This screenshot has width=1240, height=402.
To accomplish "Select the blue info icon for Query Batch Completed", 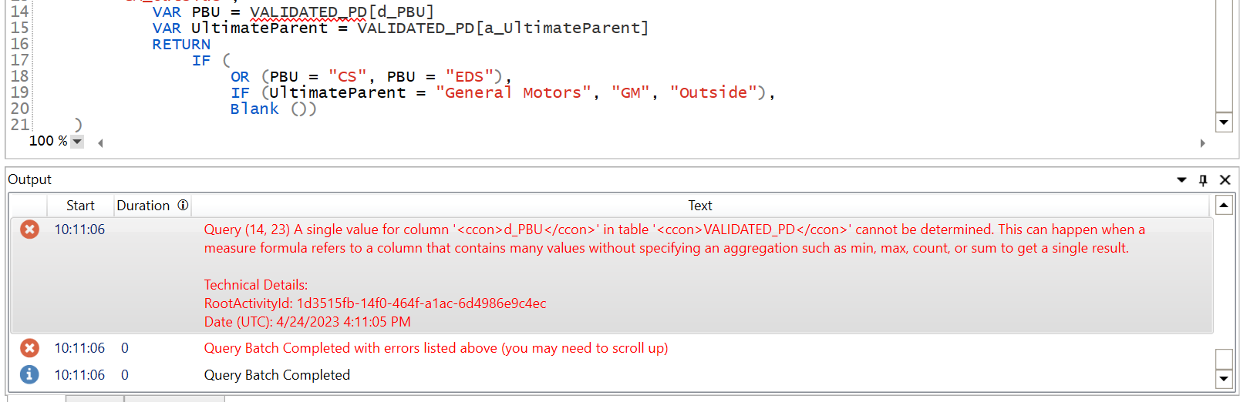I will pos(29,374).
